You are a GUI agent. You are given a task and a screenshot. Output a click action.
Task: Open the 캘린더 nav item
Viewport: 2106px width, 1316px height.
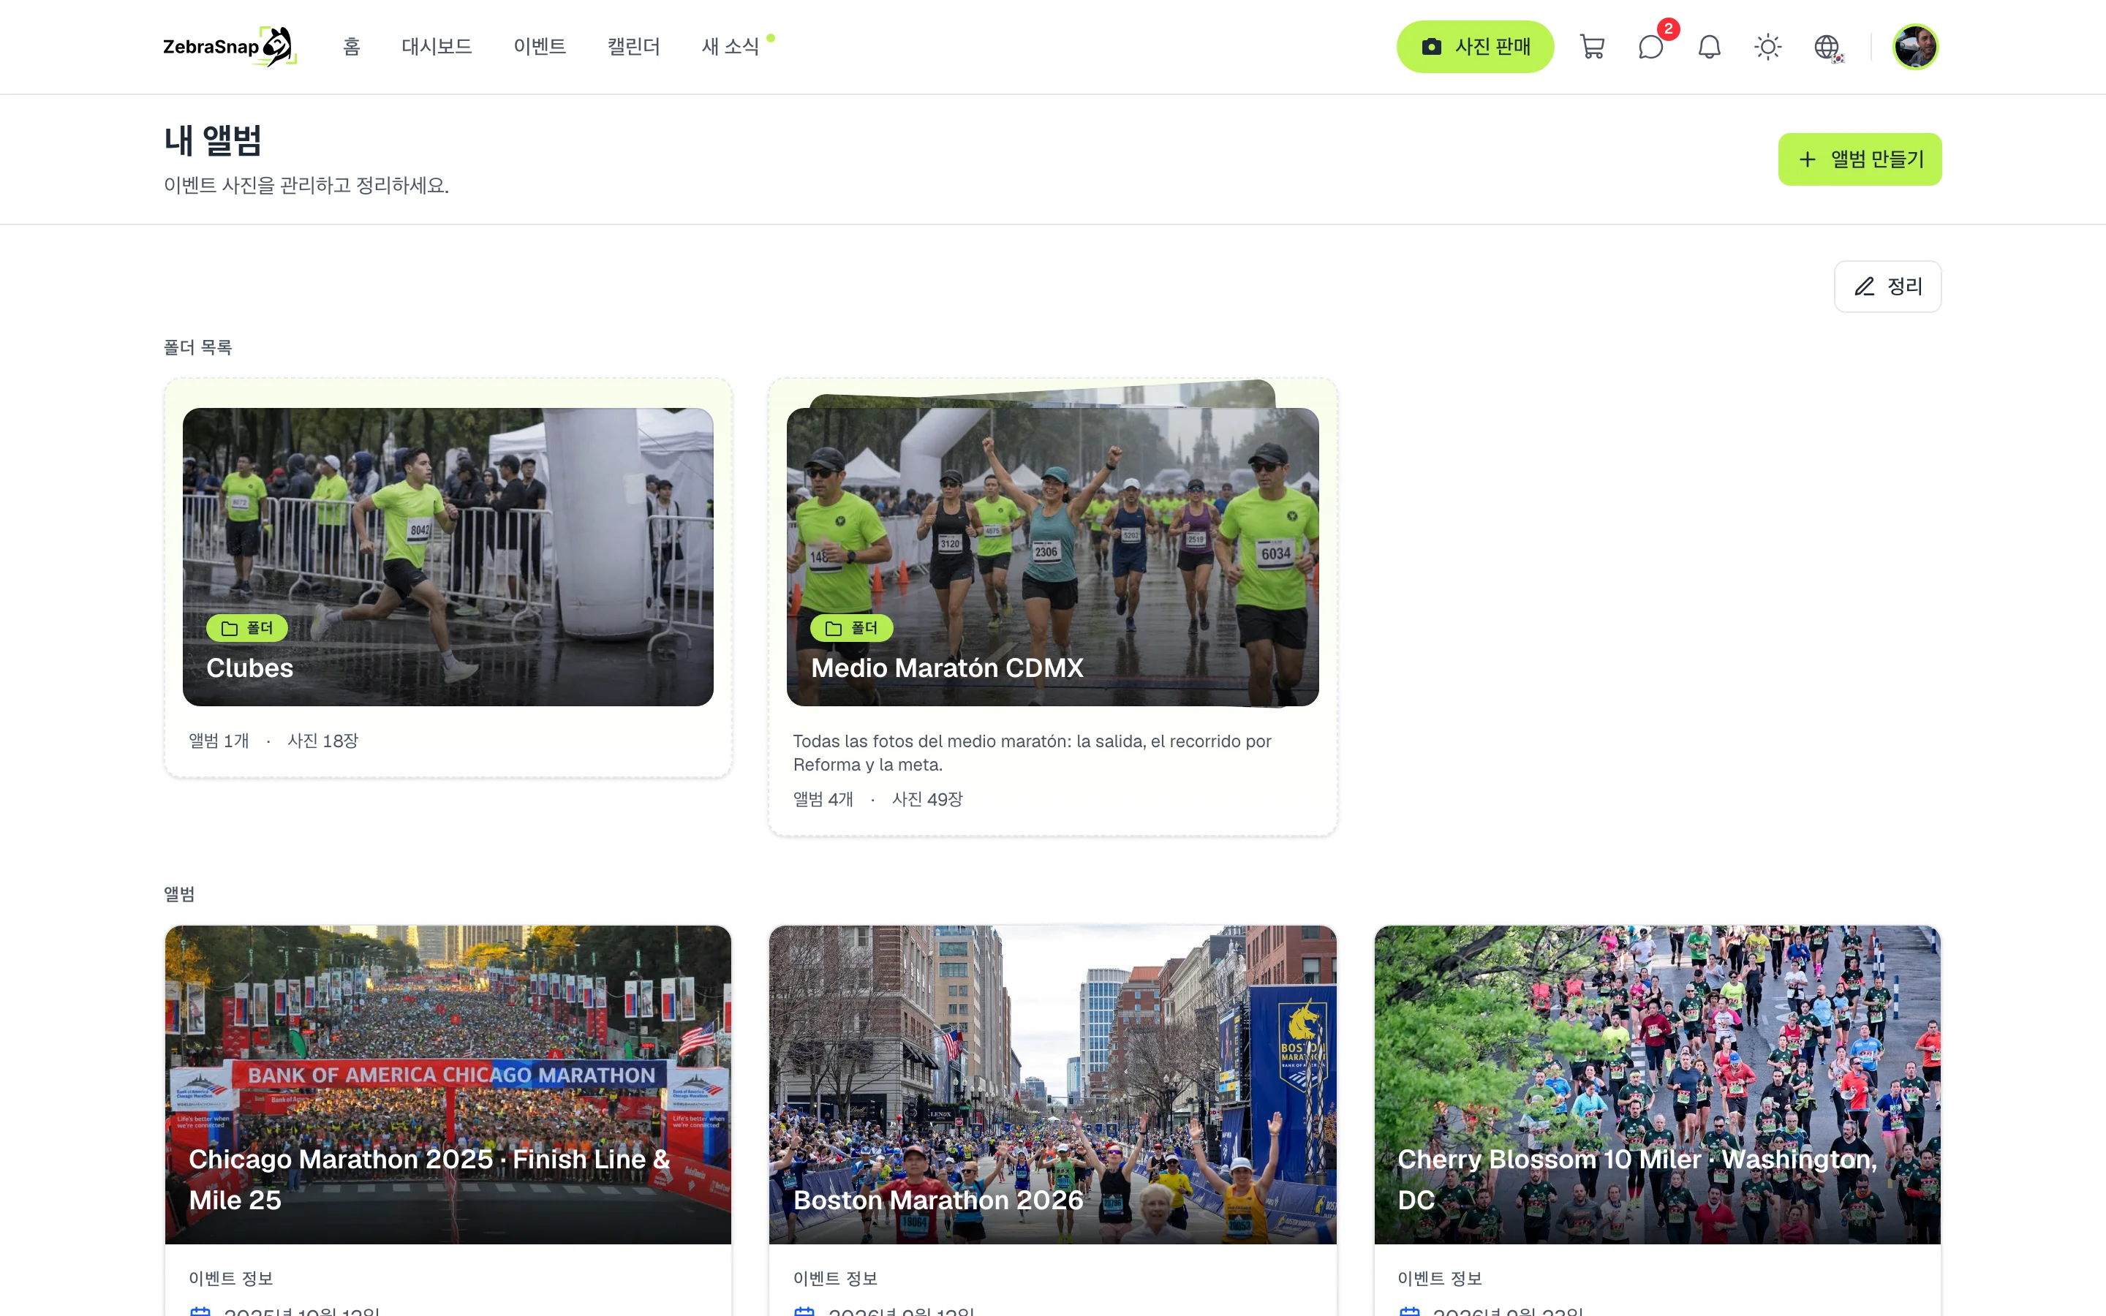click(x=633, y=47)
